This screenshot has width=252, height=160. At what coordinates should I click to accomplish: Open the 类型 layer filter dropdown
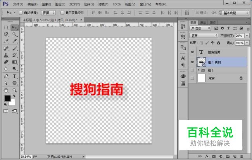(x=200, y=28)
